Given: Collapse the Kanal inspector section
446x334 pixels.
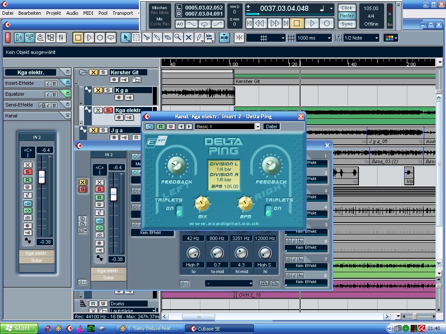Looking at the screenshot, I should click(x=68, y=115).
